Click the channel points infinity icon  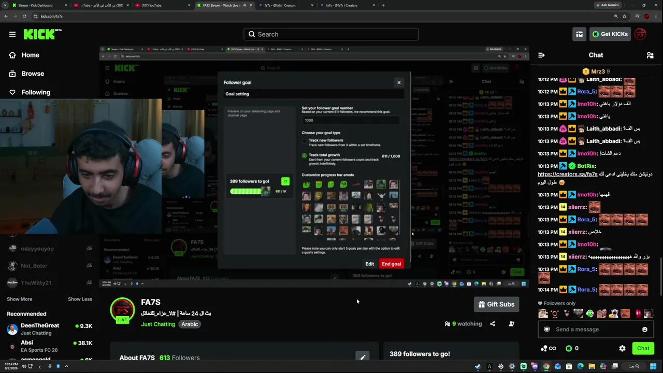coord(548,349)
